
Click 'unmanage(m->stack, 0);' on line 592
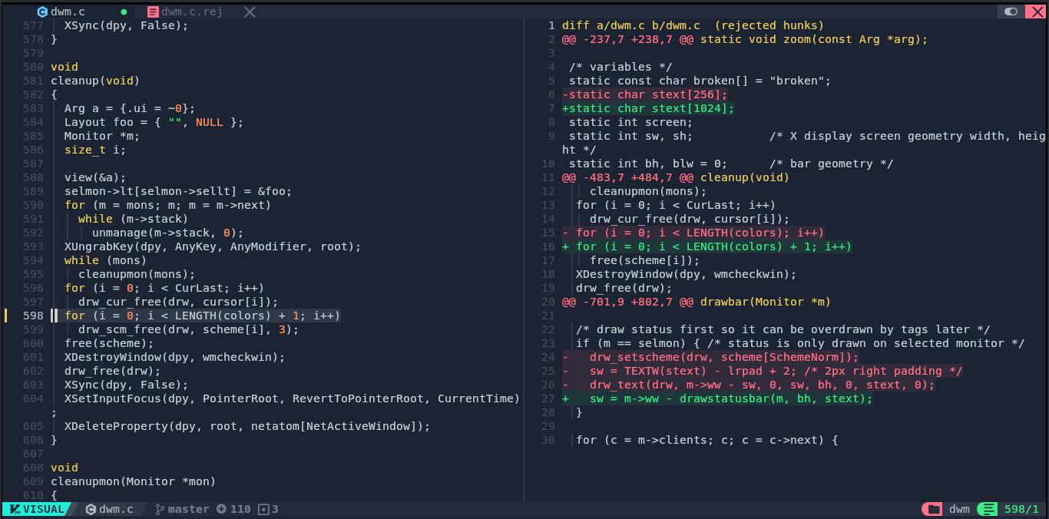[x=167, y=233]
